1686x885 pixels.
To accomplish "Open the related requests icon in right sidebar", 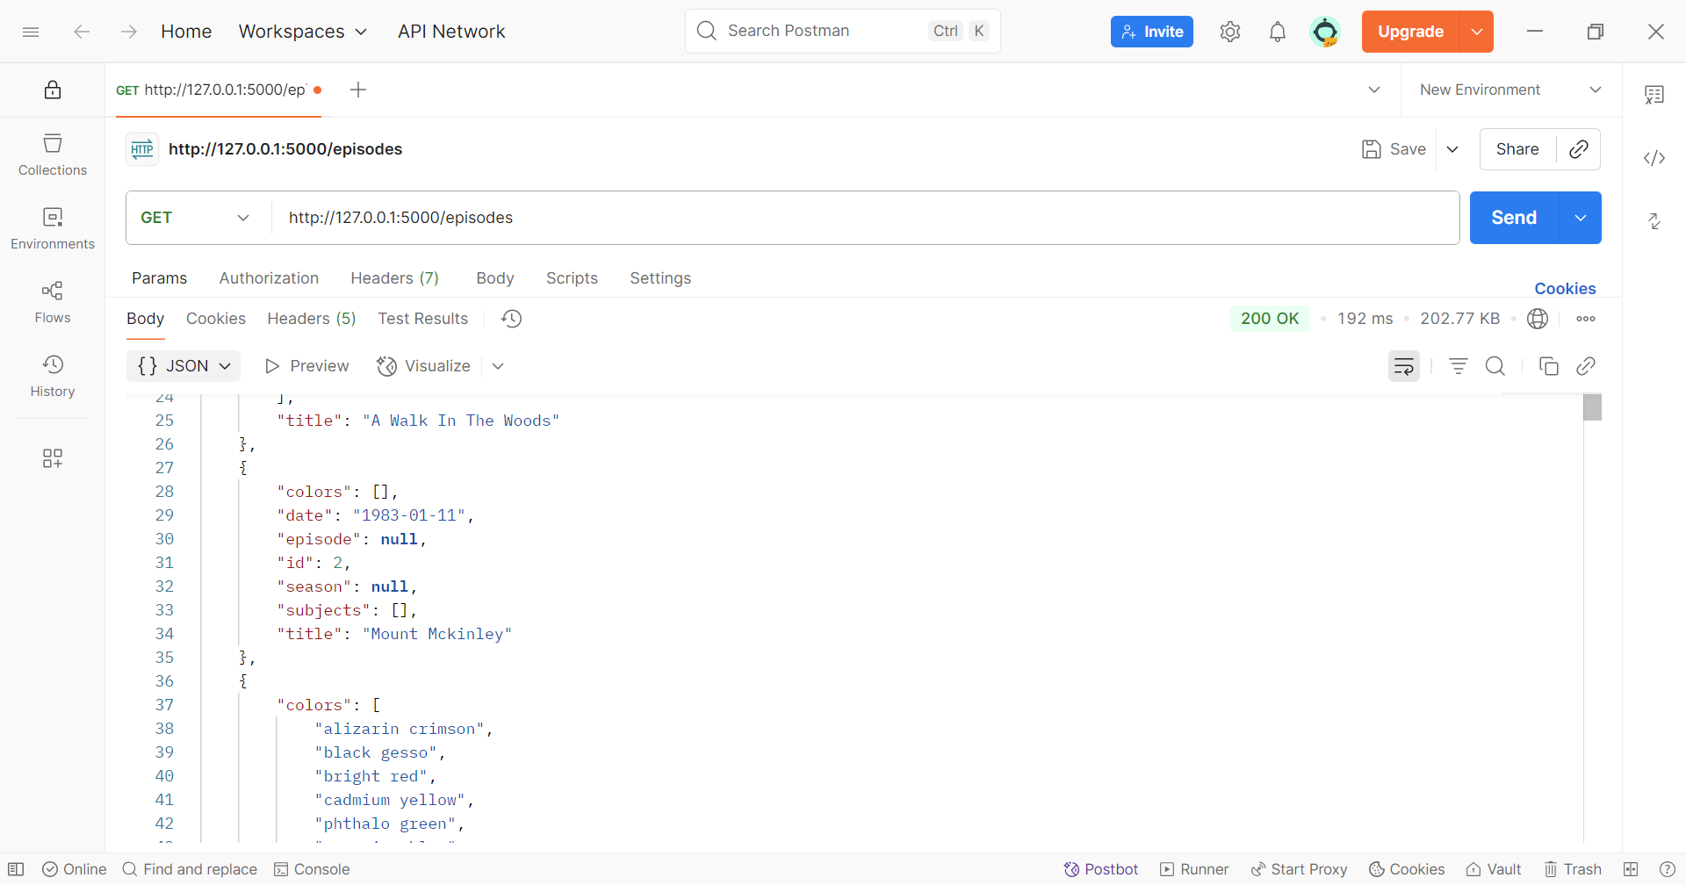I will (x=1654, y=221).
